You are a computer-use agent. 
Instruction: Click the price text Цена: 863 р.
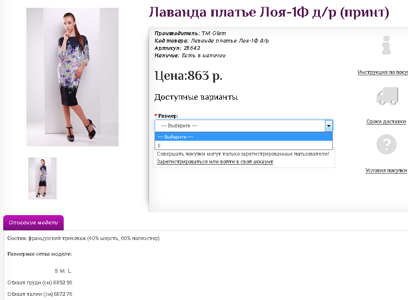tap(188, 76)
